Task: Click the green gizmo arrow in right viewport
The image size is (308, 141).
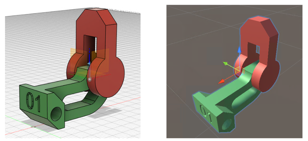Action: pos(226,64)
